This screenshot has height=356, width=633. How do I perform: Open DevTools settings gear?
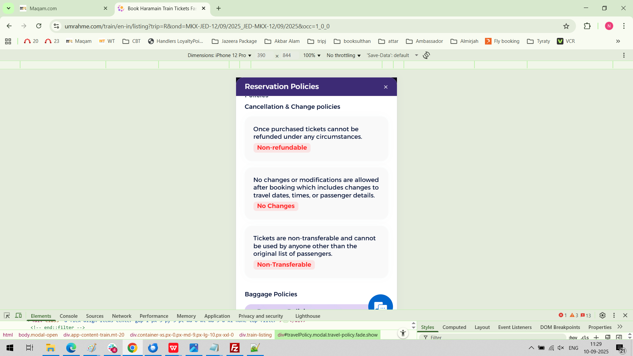click(x=602, y=315)
